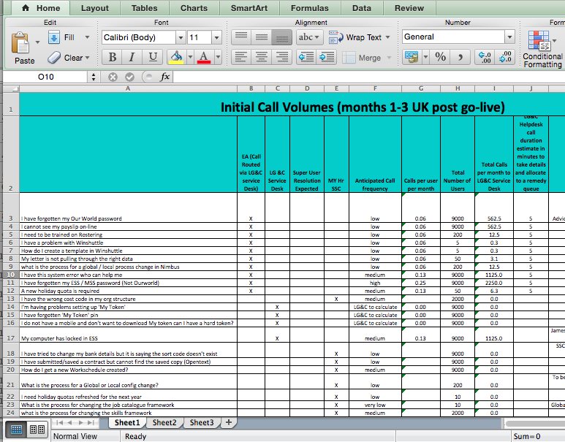Align text to middle of cell
Viewport: 565px width, 442px height.
(261, 37)
